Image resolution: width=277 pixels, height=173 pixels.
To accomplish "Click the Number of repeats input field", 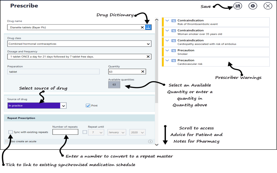I will point(65,132).
